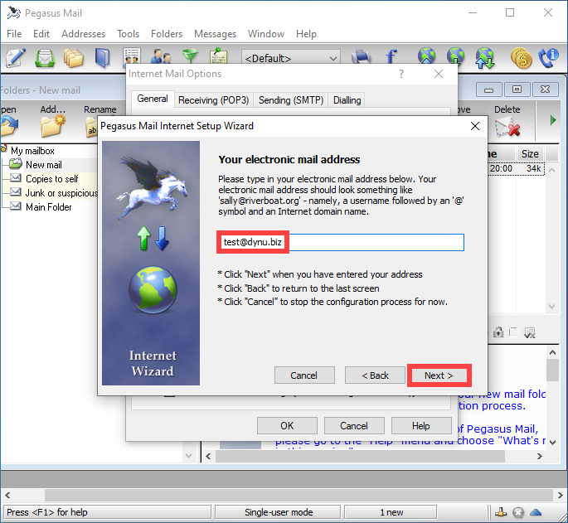Switch to the Dialling tab
568x523 pixels.
coord(347,100)
